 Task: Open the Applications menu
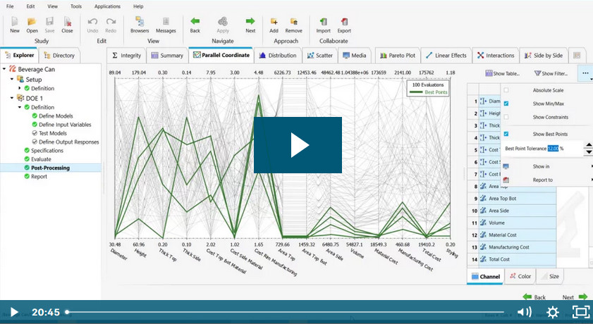pyautogui.click(x=107, y=6)
